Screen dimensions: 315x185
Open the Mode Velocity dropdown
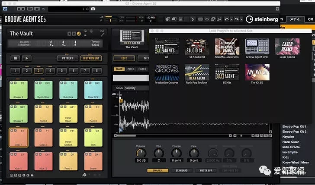137,88
